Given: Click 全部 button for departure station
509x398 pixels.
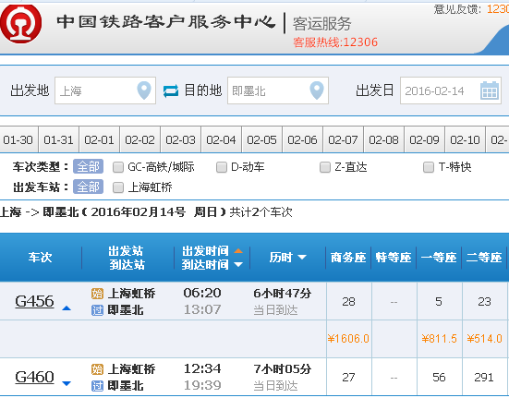Looking at the screenshot, I should point(88,187).
